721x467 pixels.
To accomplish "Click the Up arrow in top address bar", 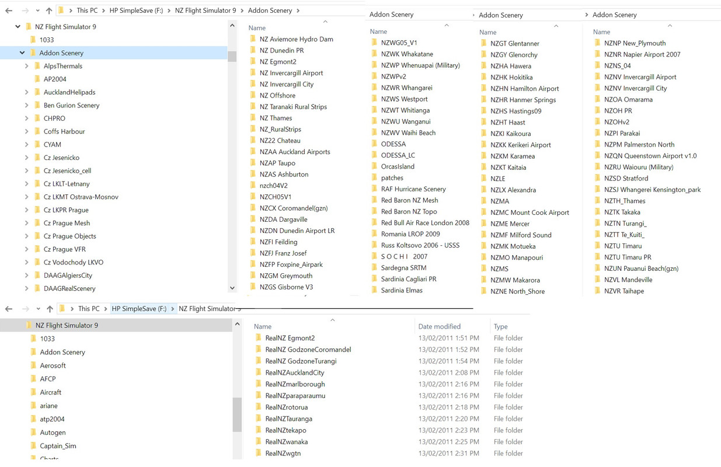I will (49, 11).
